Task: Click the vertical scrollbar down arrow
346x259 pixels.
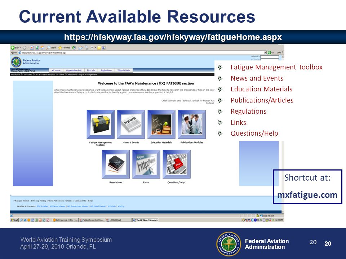Action: point(283,212)
